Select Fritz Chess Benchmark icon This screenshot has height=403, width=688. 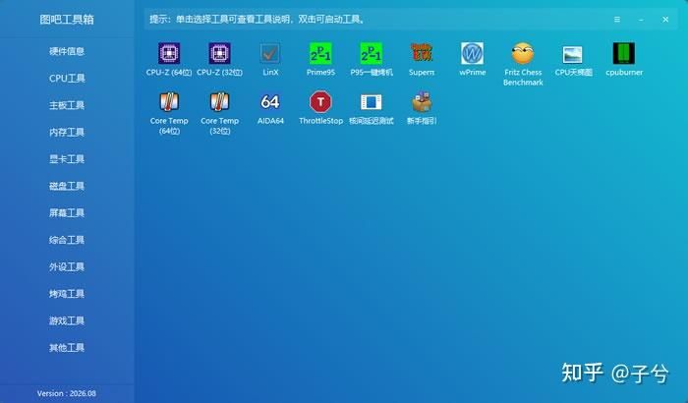[523, 53]
